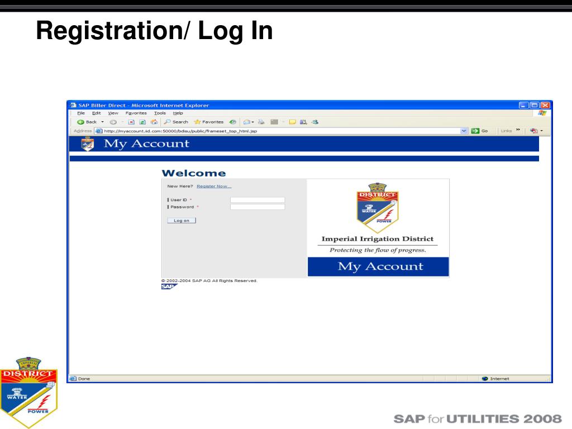The height and width of the screenshot is (429, 572).
Task: Click 'Imperial Irrigation District' text
Action: pyautogui.click(x=378, y=239)
